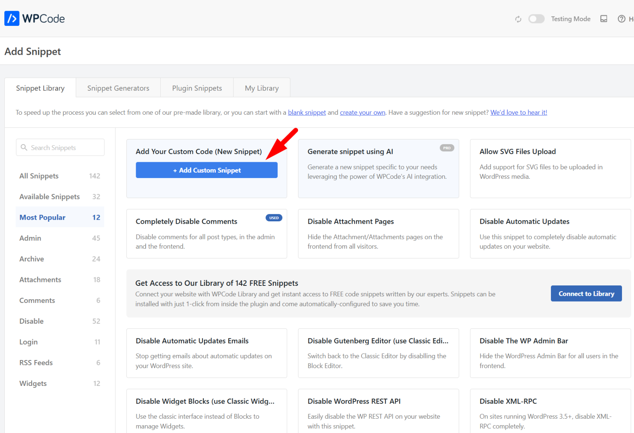Click the search magnifier icon

(x=24, y=148)
